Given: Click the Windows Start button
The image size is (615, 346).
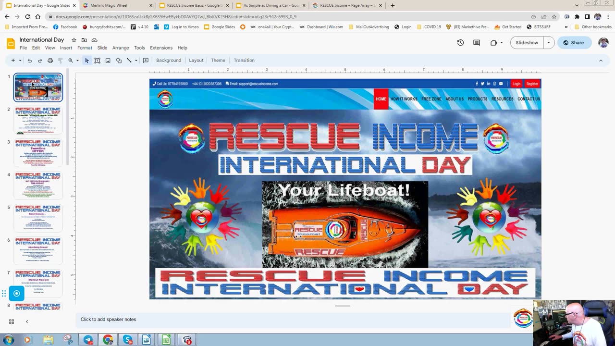Looking at the screenshot, I should (8, 340).
